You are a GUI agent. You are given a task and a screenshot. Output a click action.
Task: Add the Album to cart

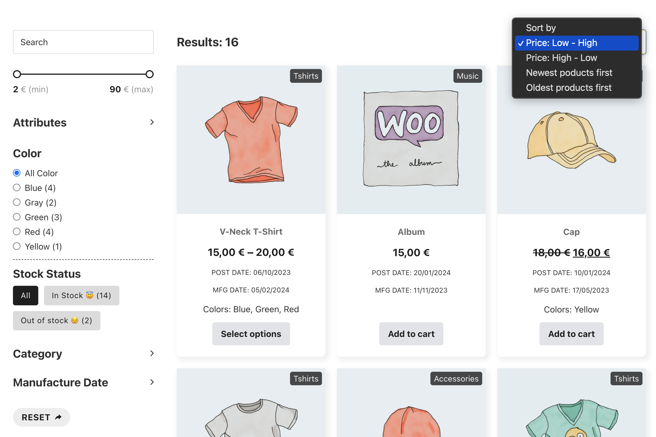click(x=411, y=334)
